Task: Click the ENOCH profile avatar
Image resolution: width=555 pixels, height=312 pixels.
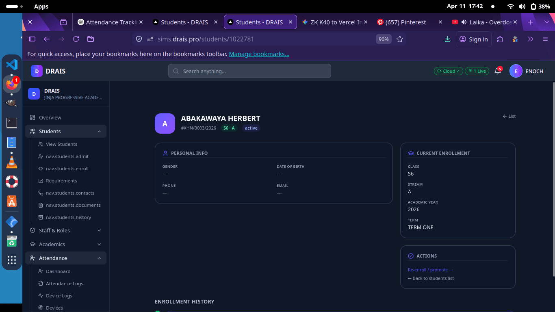Action: click(x=516, y=71)
